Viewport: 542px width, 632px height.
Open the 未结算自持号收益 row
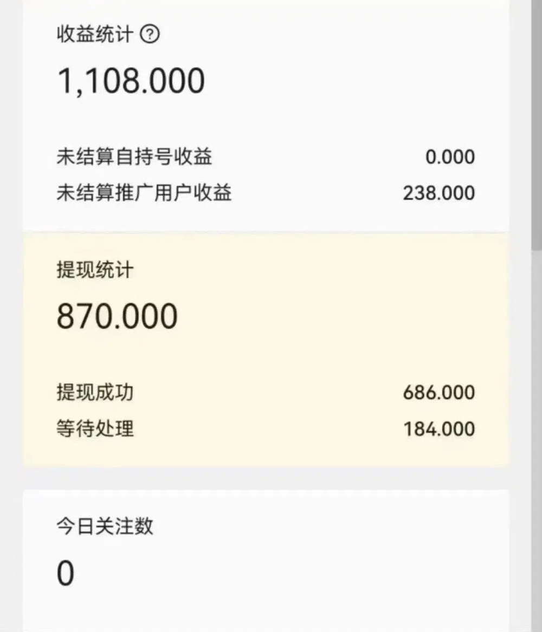tap(266, 157)
